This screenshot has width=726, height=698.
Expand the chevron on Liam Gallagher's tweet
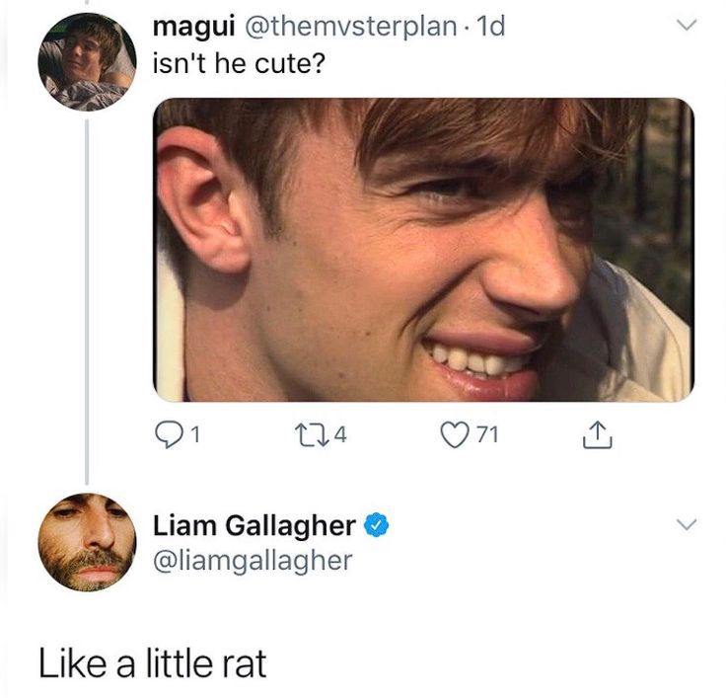687,524
